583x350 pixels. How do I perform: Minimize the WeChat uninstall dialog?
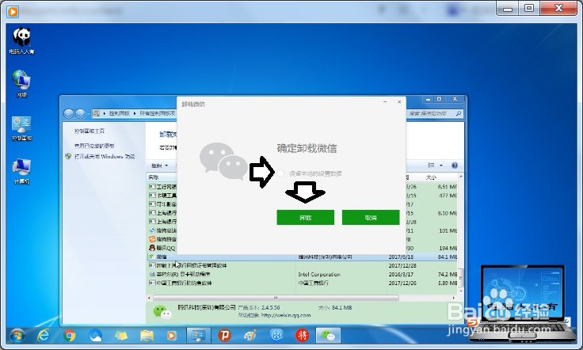(385, 102)
